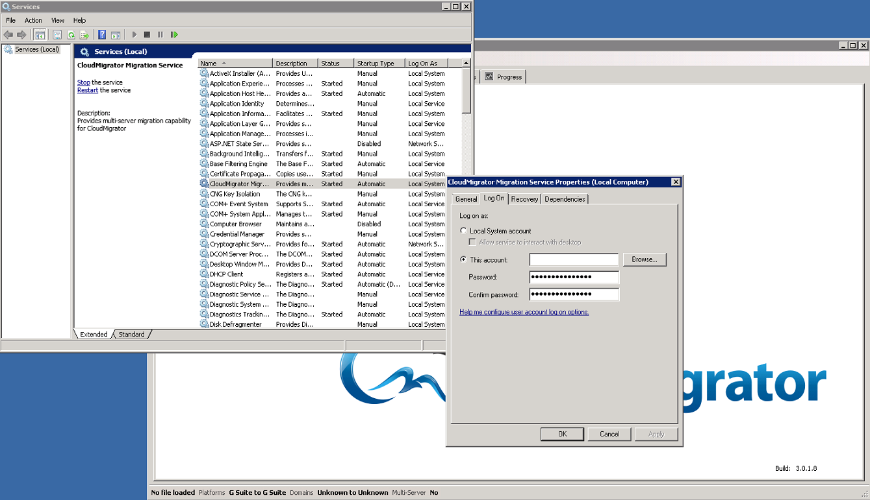This screenshot has height=500, width=870.
Task: Sort by the Description column header
Action: (296, 64)
